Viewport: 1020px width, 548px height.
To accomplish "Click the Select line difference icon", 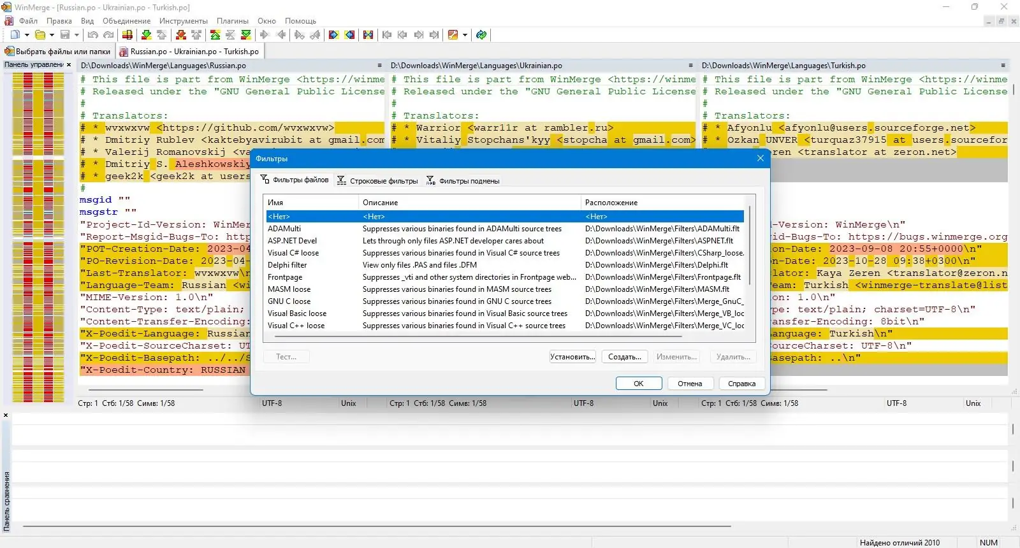I will point(127,35).
